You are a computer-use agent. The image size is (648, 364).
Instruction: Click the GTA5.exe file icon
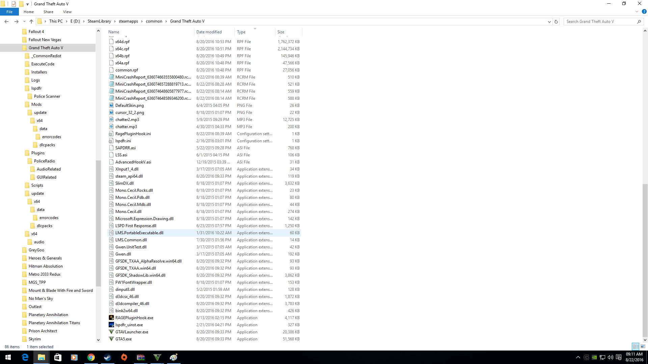pyautogui.click(x=111, y=339)
